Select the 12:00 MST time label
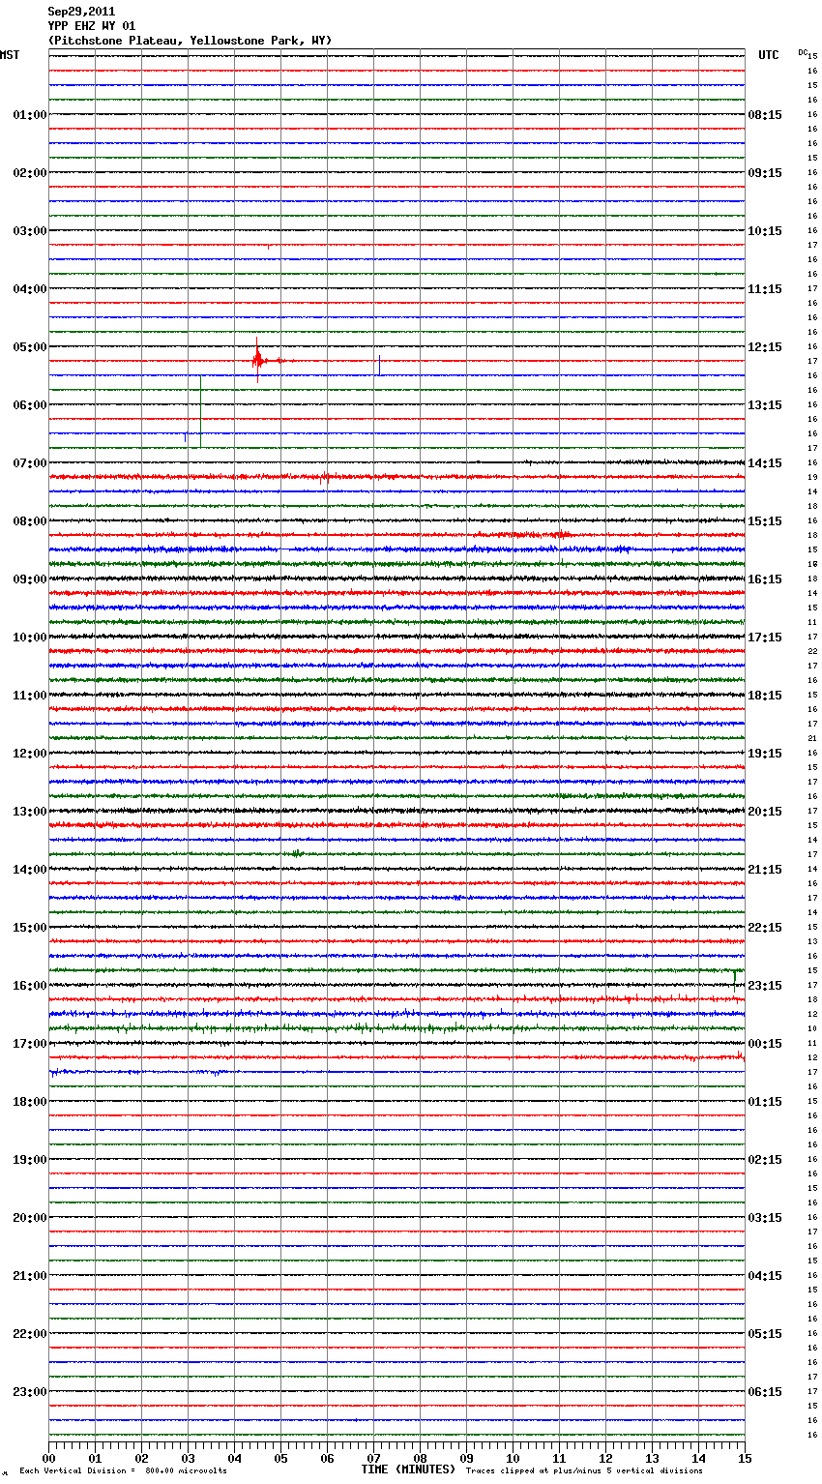The width and height of the screenshot is (822, 1484). click(x=30, y=754)
